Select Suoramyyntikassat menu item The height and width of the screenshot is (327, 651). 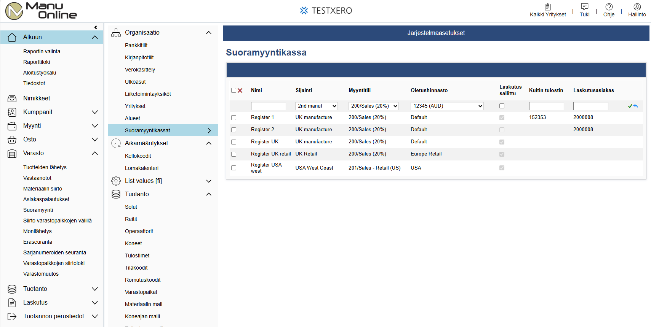(x=163, y=130)
